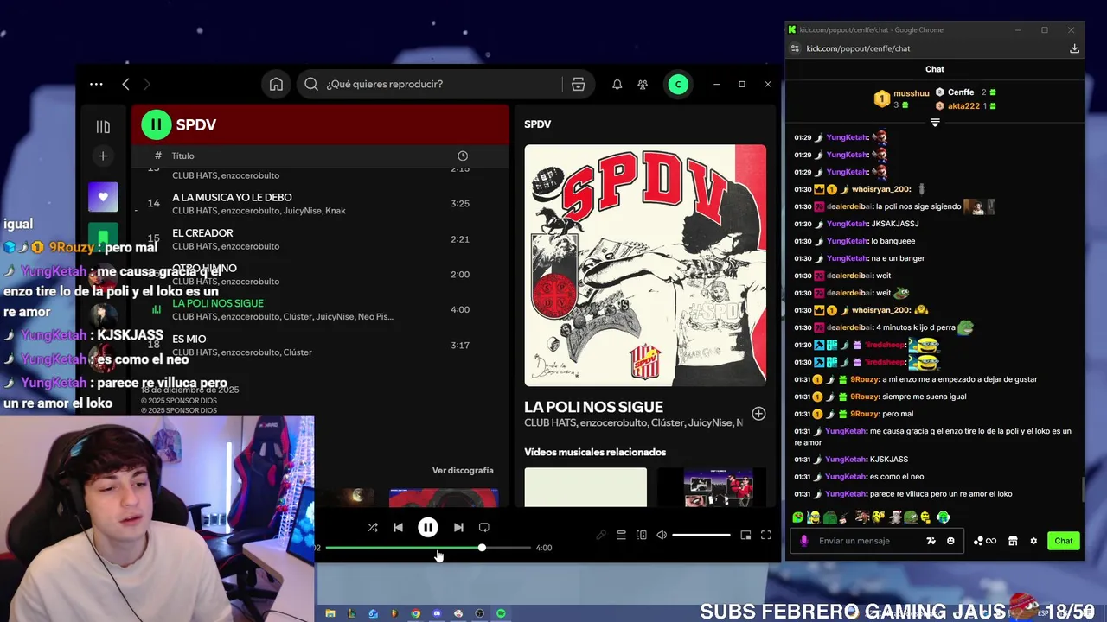Open the Liked Songs playlist tile

point(103,197)
